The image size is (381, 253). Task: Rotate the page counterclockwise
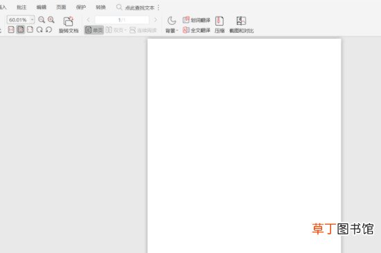[x=49, y=30]
